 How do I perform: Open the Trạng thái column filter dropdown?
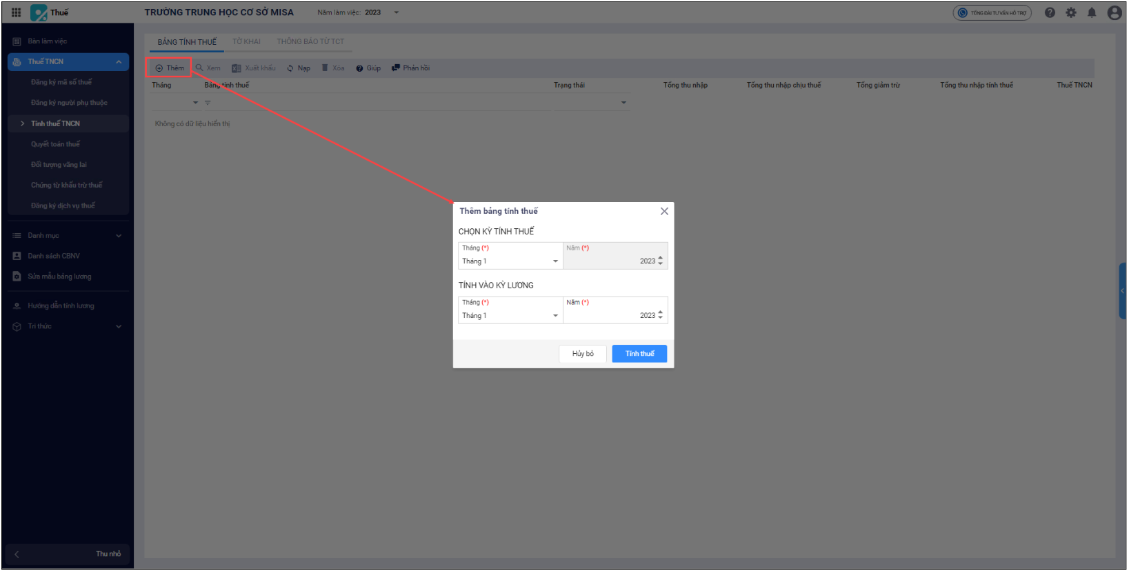coord(623,103)
